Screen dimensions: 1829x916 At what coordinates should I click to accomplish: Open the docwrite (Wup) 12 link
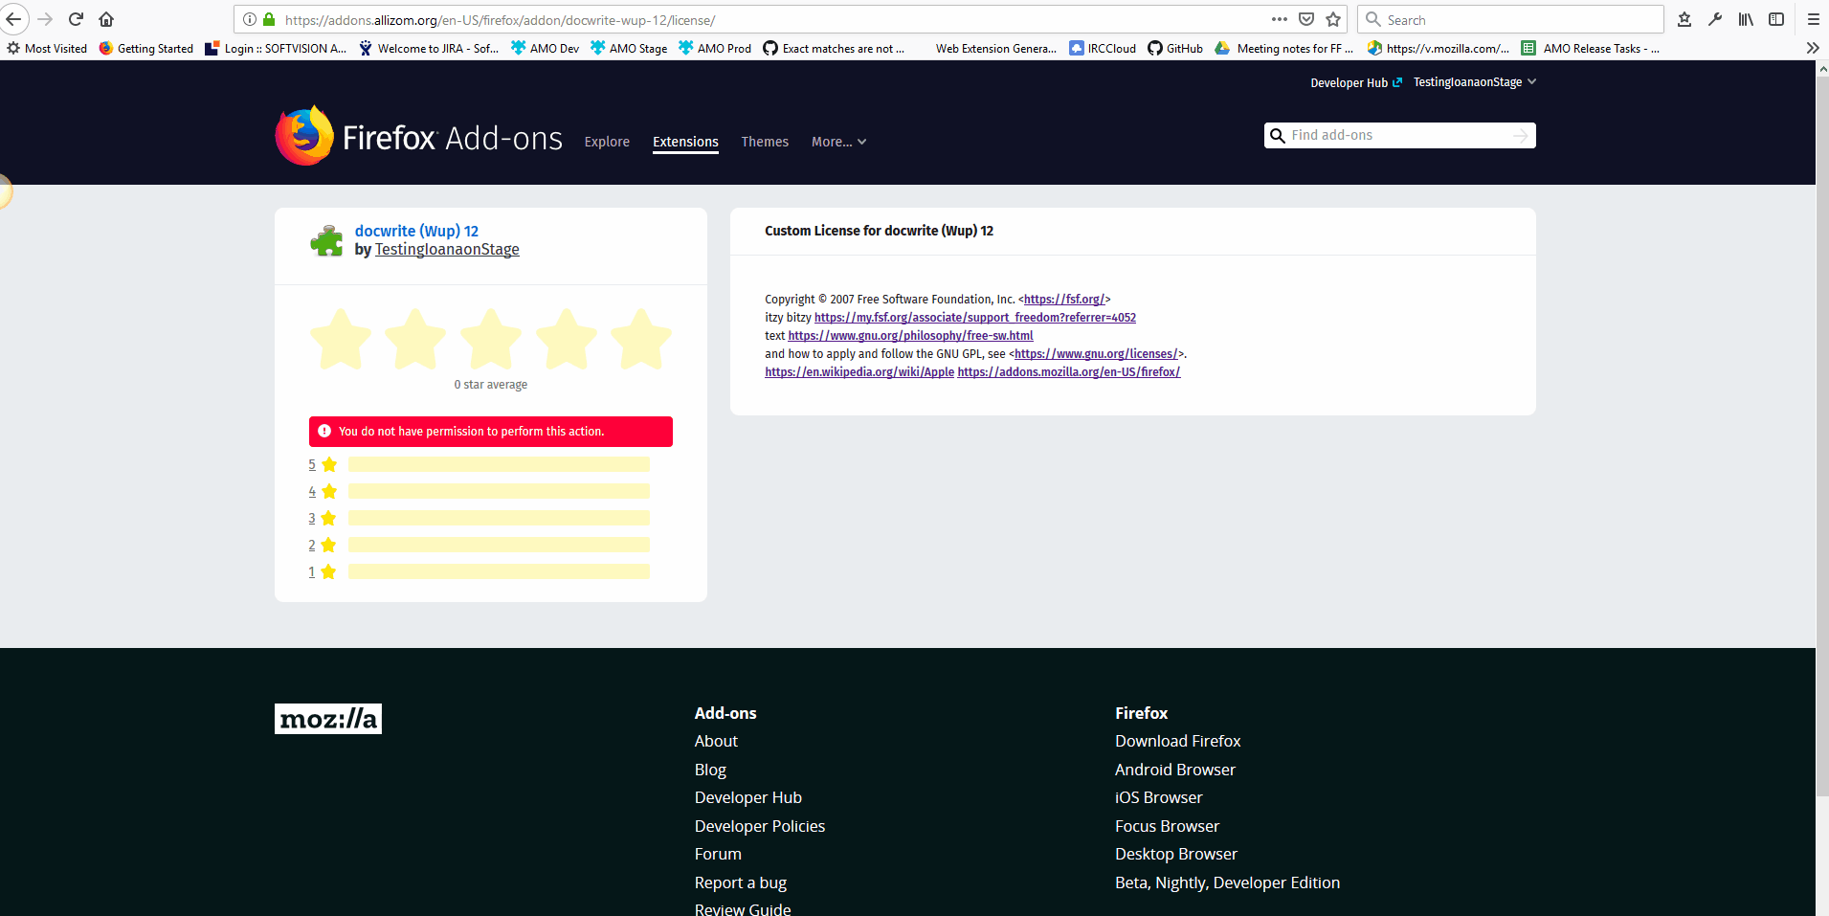[416, 231]
